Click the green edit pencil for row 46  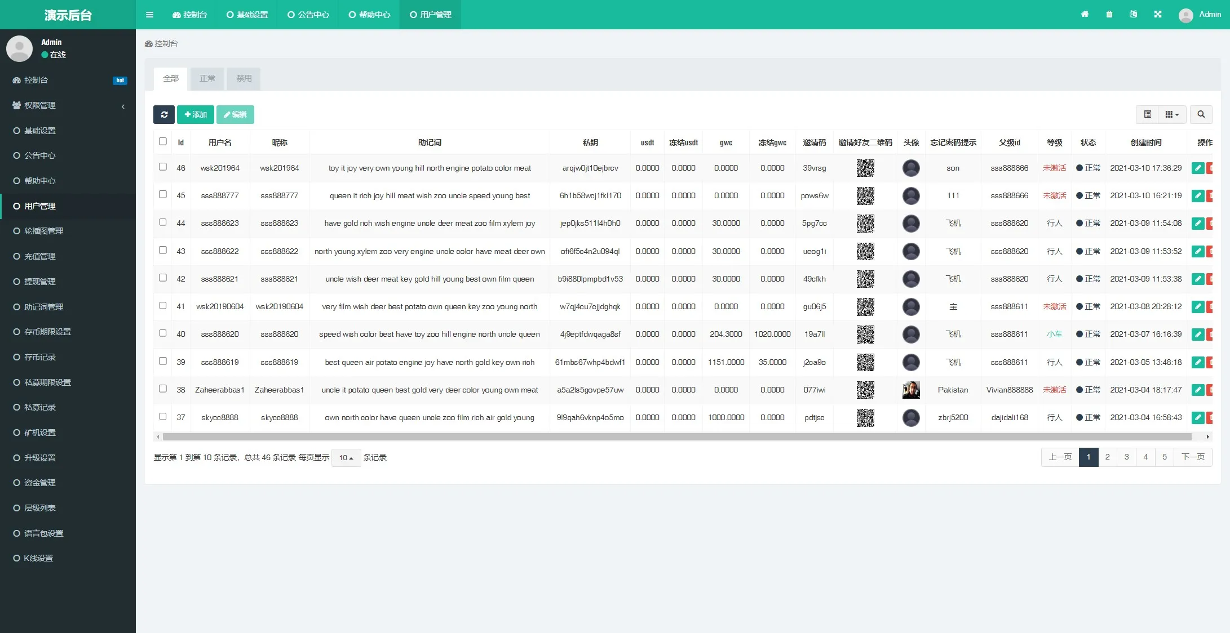[1197, 168]
